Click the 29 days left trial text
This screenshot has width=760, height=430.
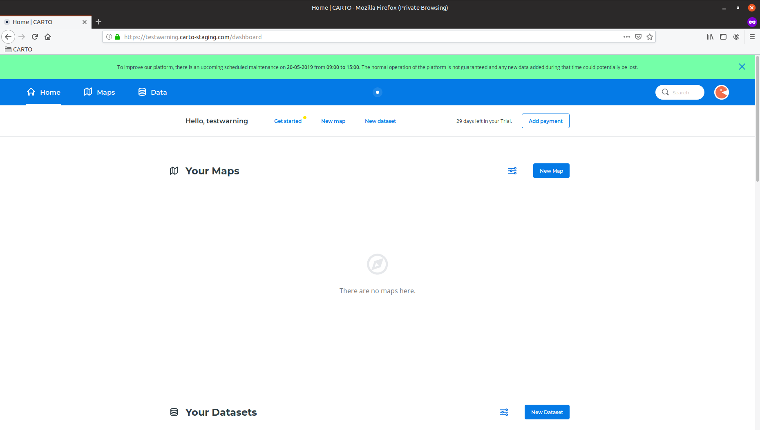(484, 121)
